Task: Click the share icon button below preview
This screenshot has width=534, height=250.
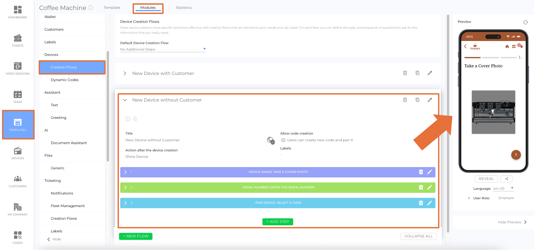Action: pos(506,179)
